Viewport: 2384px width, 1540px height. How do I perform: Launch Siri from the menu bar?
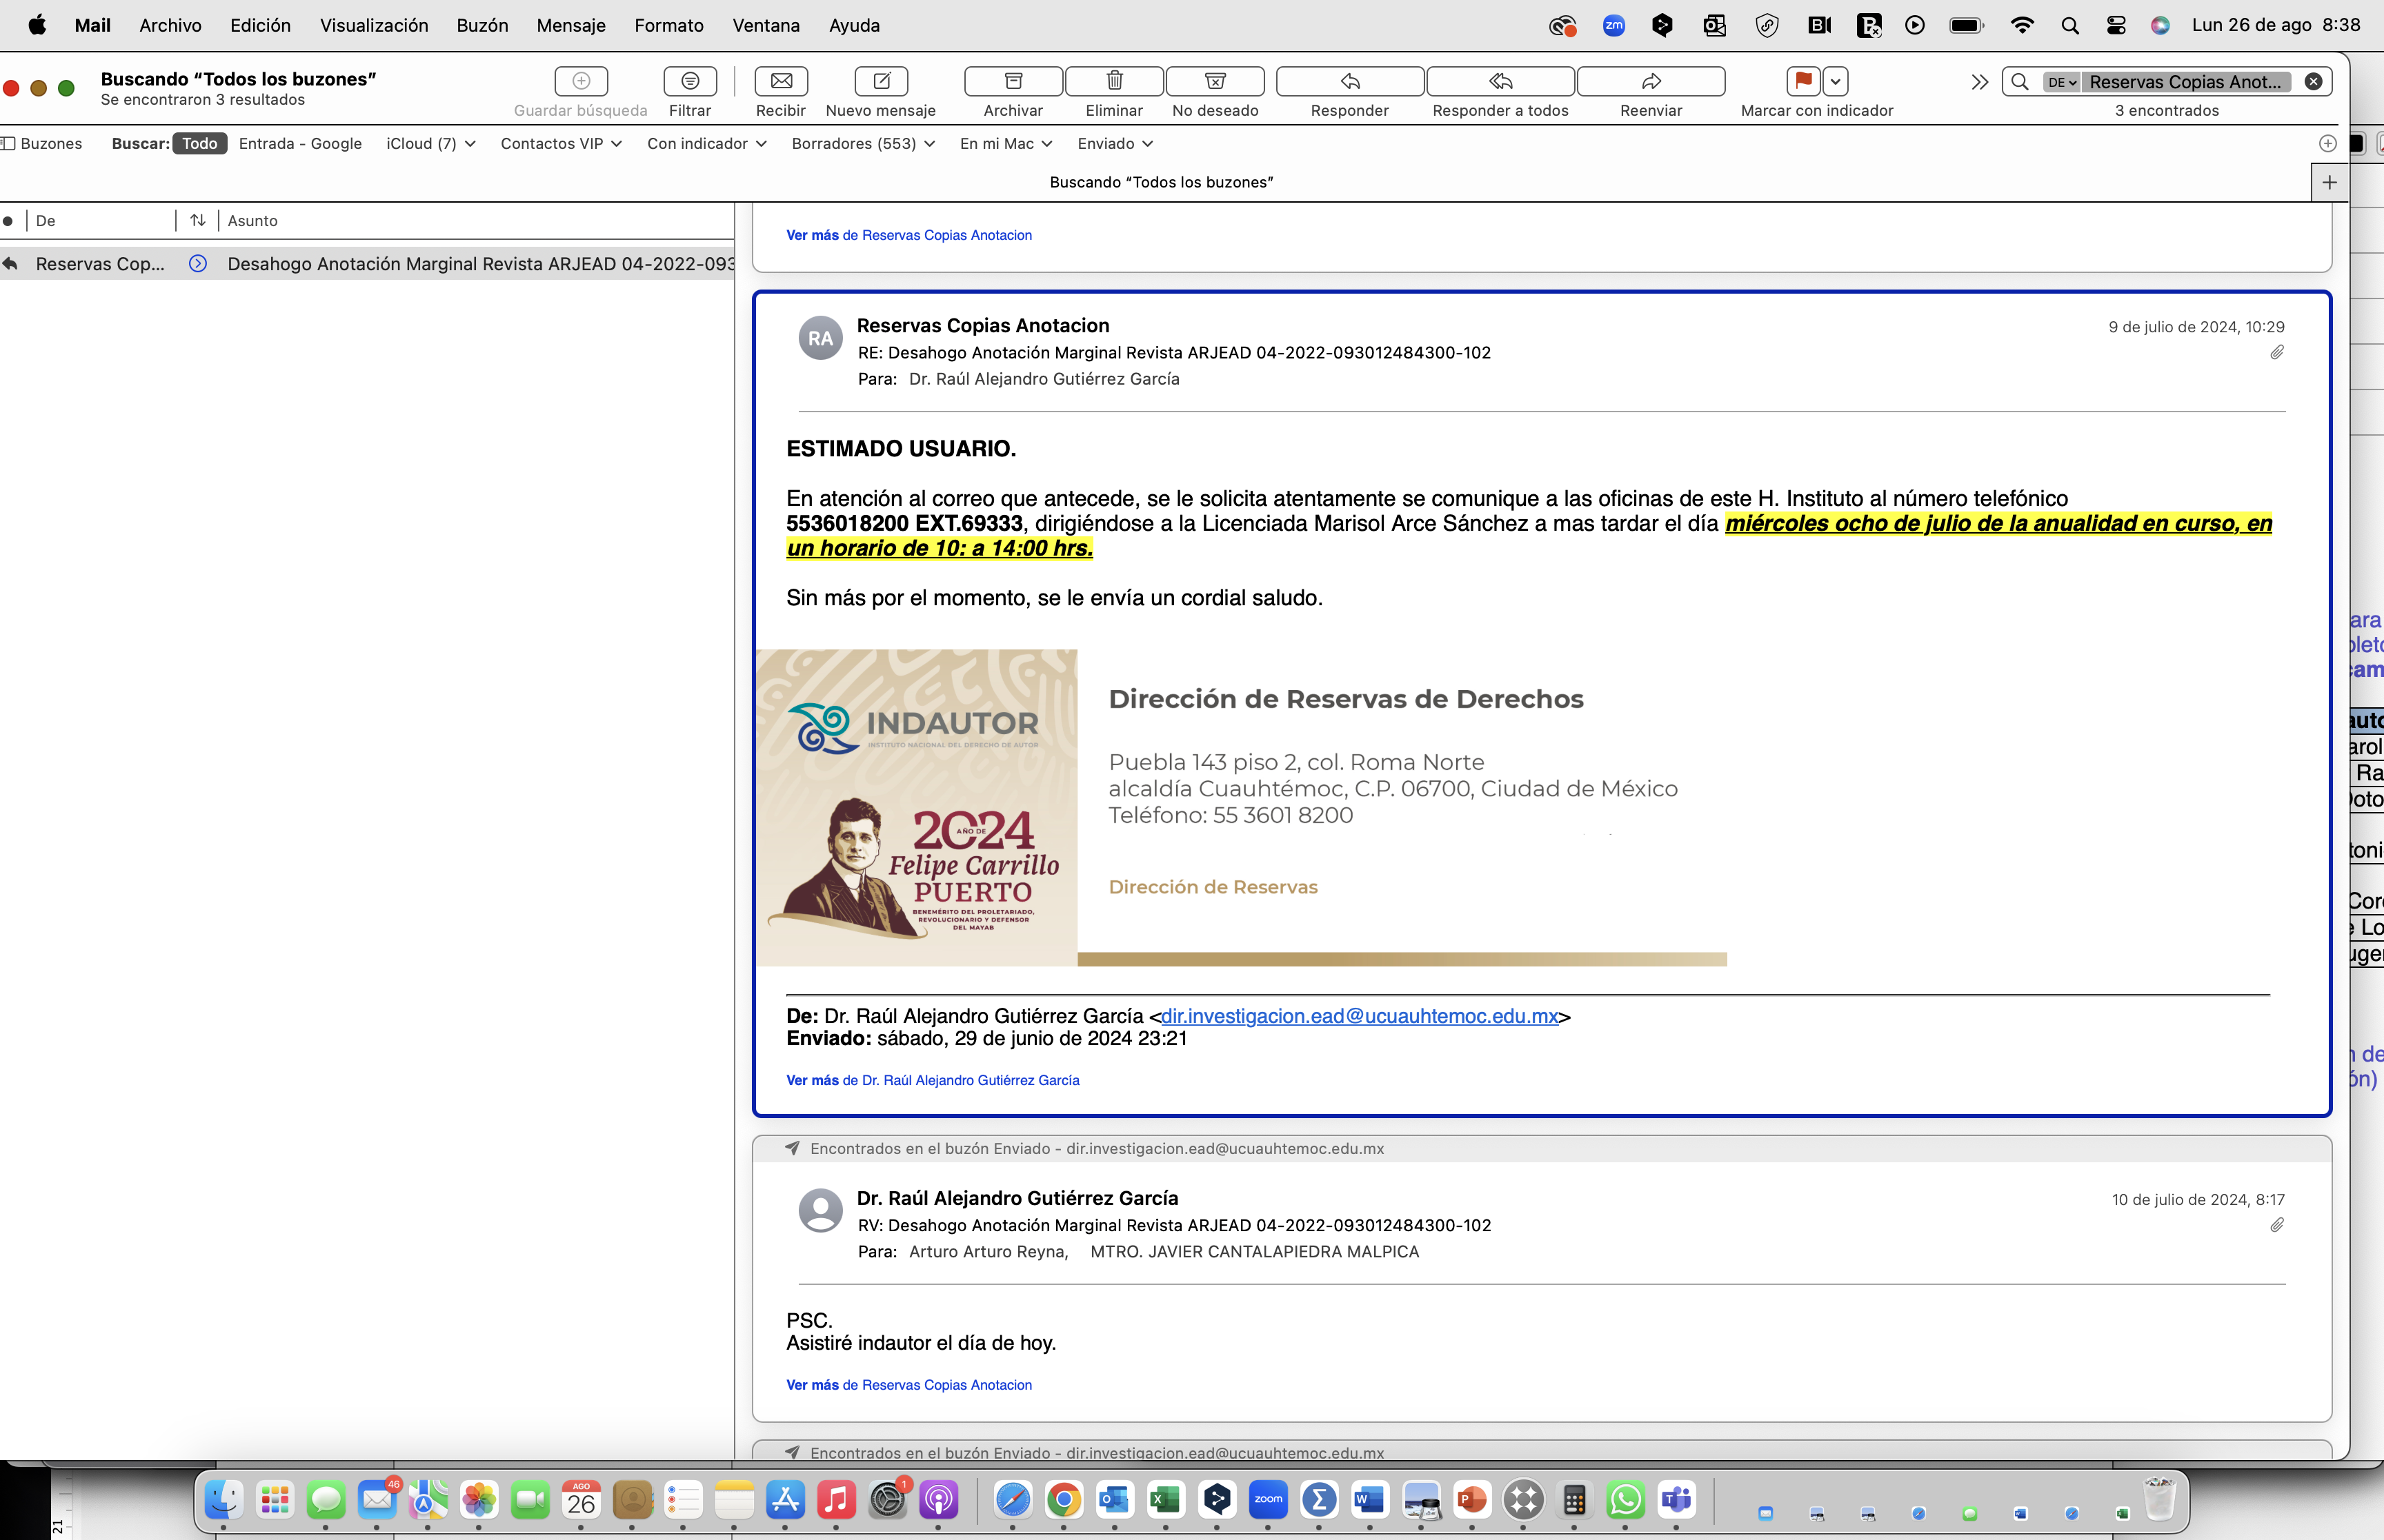[x=2160, y=25]
